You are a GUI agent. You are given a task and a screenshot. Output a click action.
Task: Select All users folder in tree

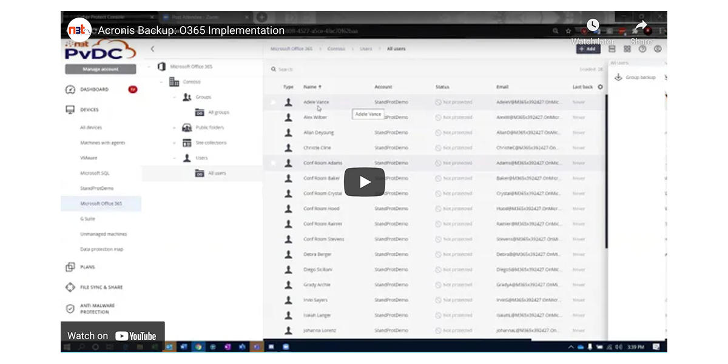click(x=217, y=174)
